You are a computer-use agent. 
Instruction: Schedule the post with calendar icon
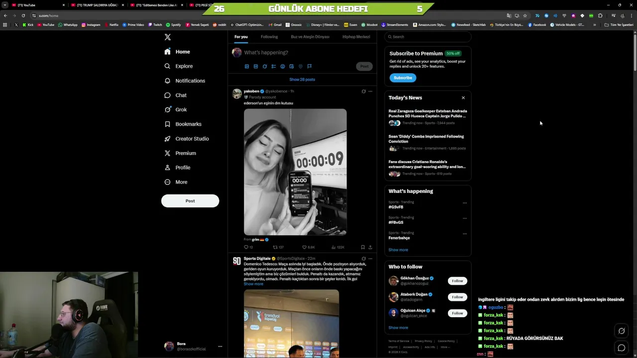pos(292,66)
